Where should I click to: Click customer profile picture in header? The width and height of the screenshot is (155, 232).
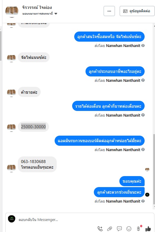[12, 11]
